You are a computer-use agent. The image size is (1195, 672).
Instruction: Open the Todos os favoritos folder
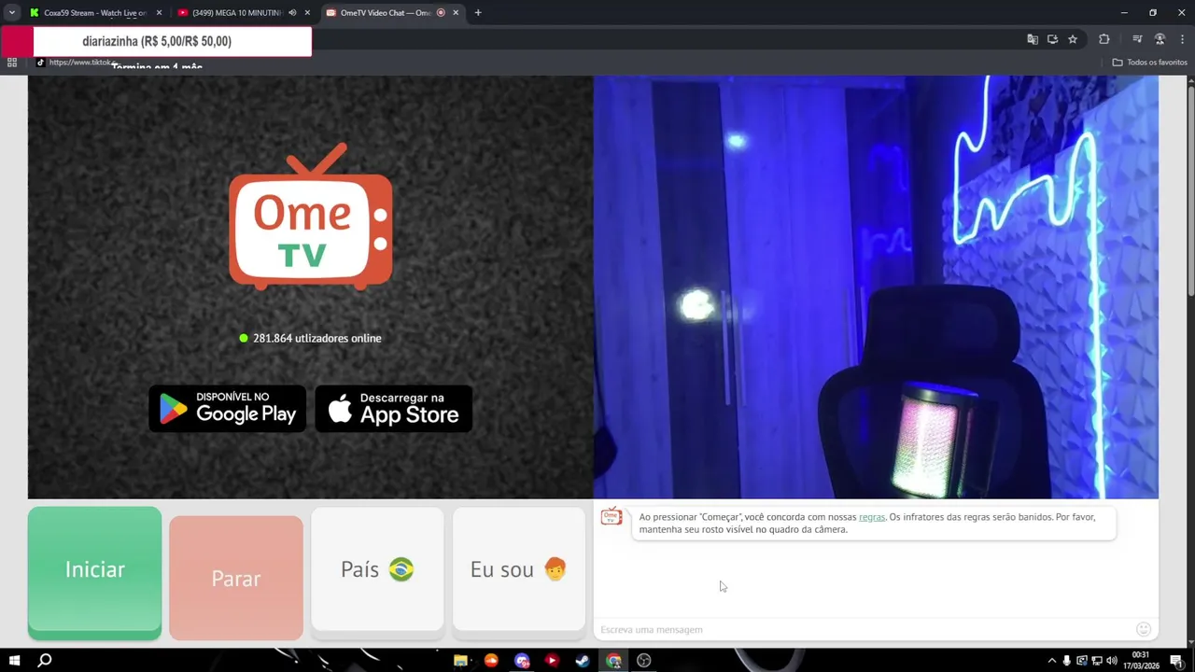pos(1149,63)
